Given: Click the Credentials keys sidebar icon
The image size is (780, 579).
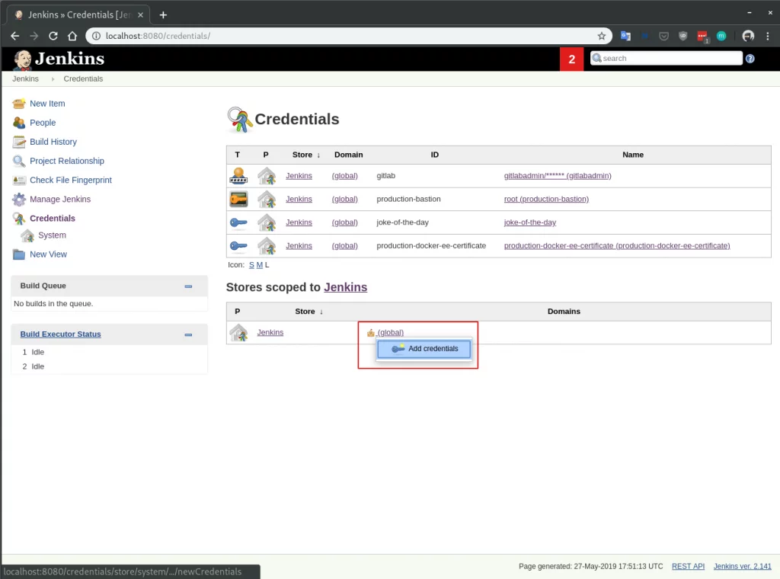Looking at the screenshot, I should click(19, 219).
